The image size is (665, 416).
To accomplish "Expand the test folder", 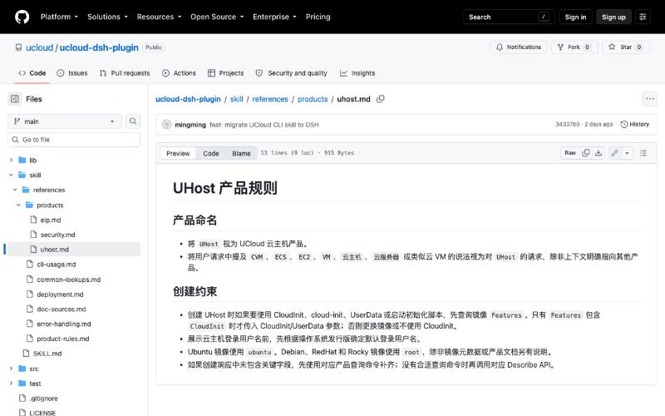I will [x=11, y=384].
